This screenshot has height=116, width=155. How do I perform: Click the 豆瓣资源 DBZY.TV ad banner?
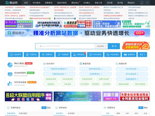[126, 96]
